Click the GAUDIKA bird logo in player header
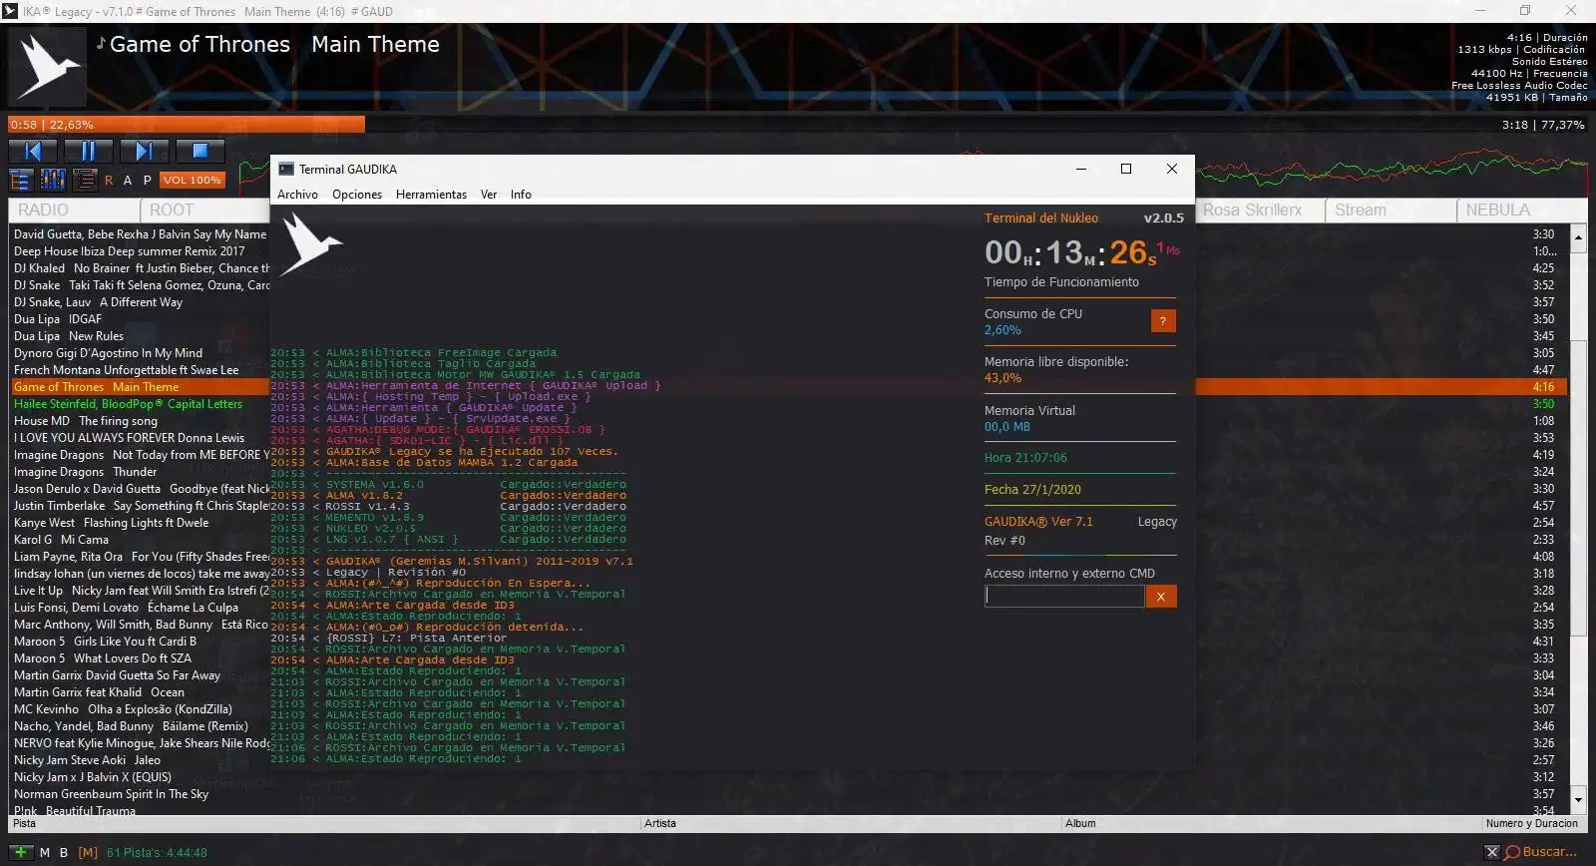The width and height of the screenshot is (1596, 866). 47,67
